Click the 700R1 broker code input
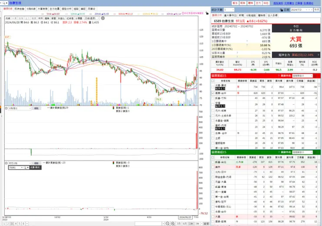 pyautogui.click(x=15, y=168)
